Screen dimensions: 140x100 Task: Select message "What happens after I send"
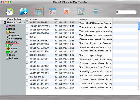click(95, 67)
